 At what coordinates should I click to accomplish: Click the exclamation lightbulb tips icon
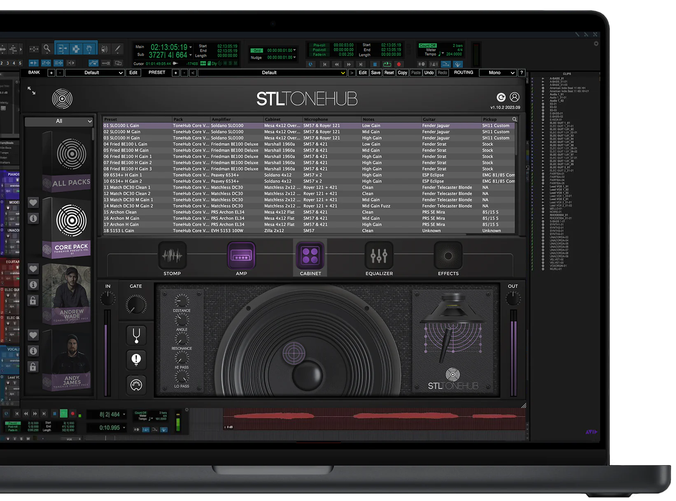pyautogui.click(x=136, y=360)
